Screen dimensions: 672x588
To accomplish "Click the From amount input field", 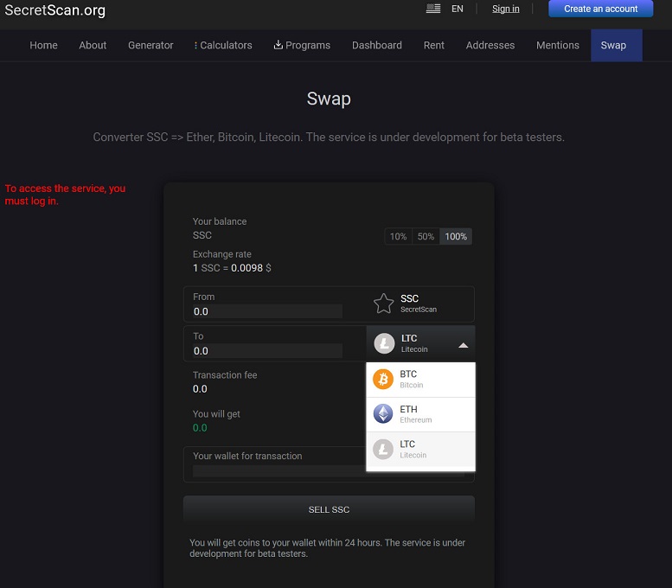I will point(267,311).
